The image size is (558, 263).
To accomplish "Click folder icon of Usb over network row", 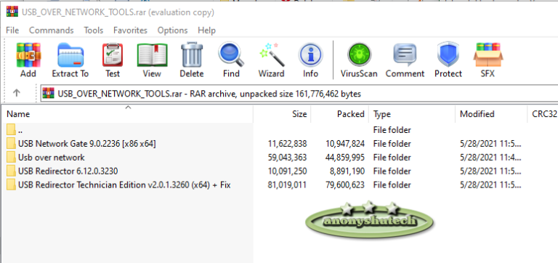I will pos(11,158).
